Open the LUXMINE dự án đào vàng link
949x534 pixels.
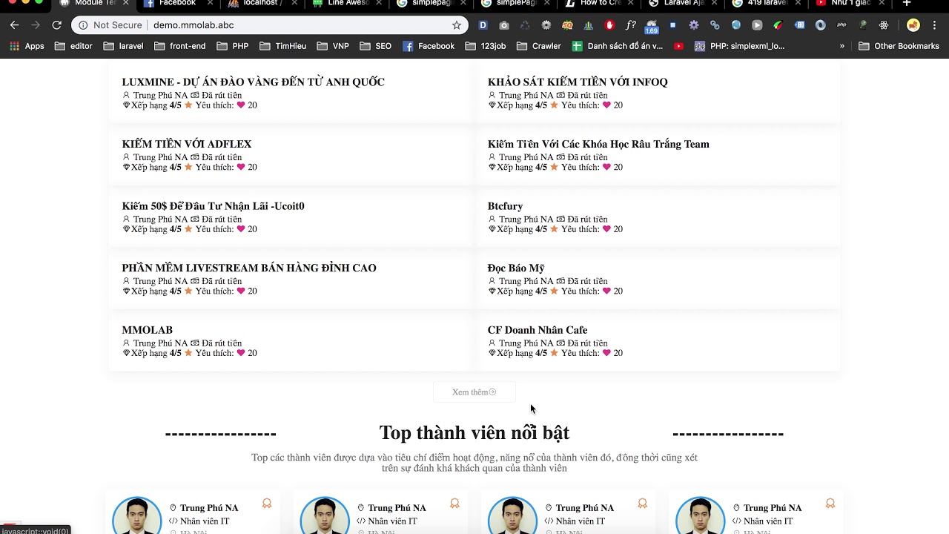253,82
